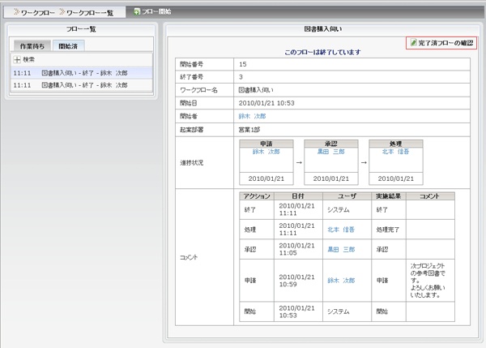
Task: Click ワークフロー breadcrumb arrow icon
Action: [x=17, y=12]
